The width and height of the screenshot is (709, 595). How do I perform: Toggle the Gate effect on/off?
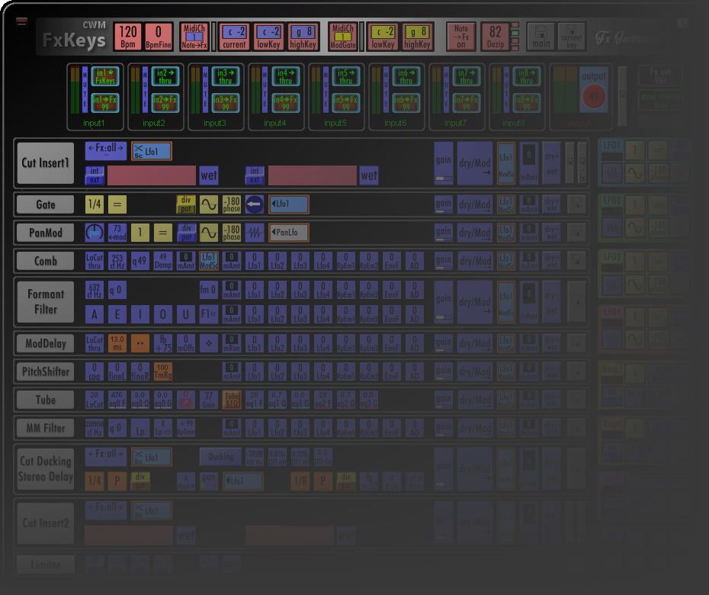[x=46, y=204]
